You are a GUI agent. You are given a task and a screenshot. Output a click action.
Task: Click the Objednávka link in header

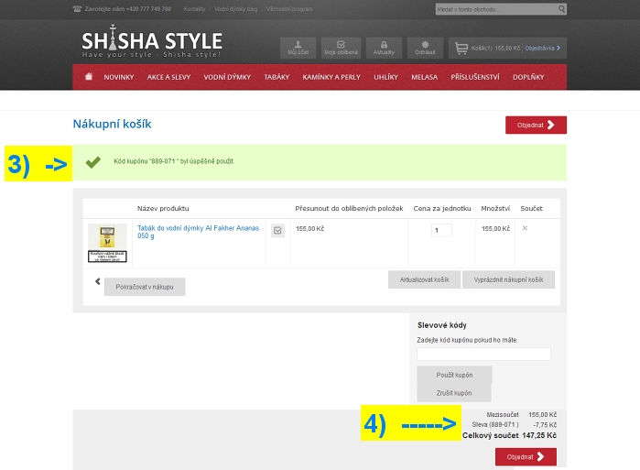click(x=542, y=49)
